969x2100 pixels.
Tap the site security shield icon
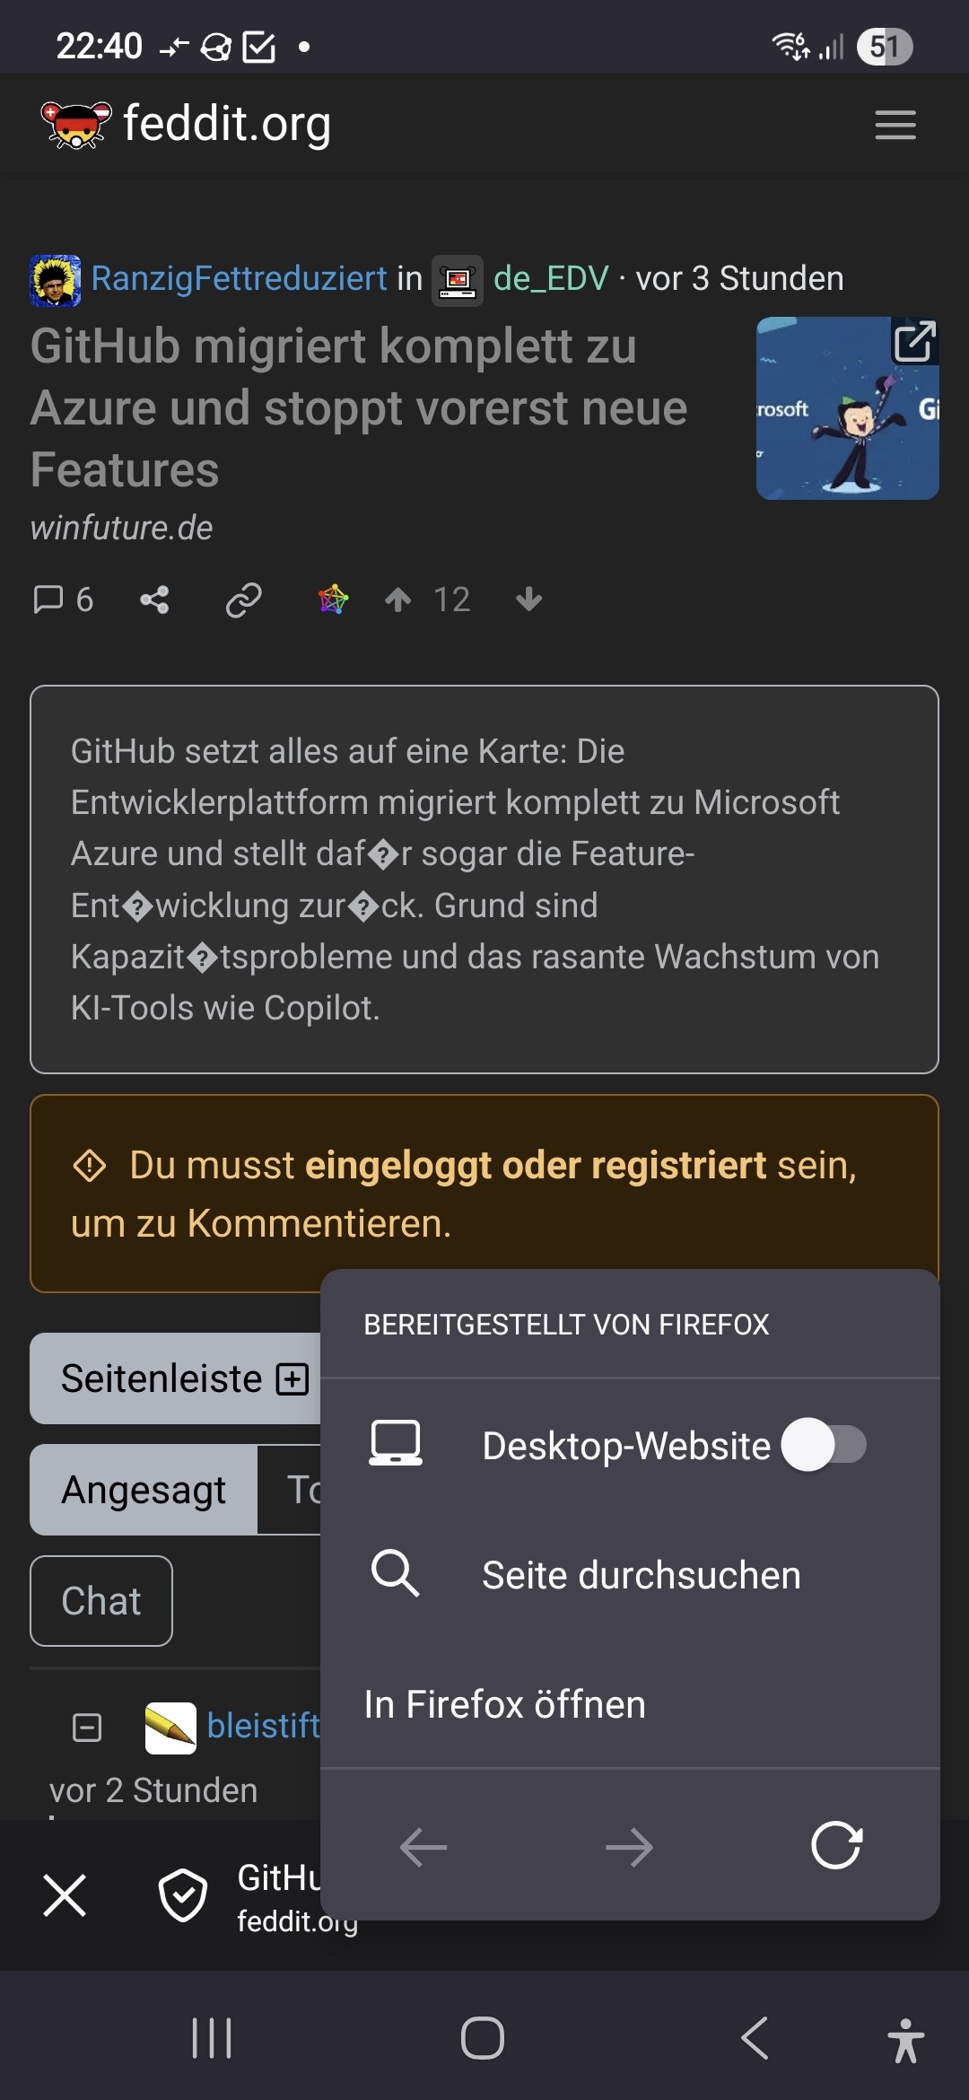183,1895
